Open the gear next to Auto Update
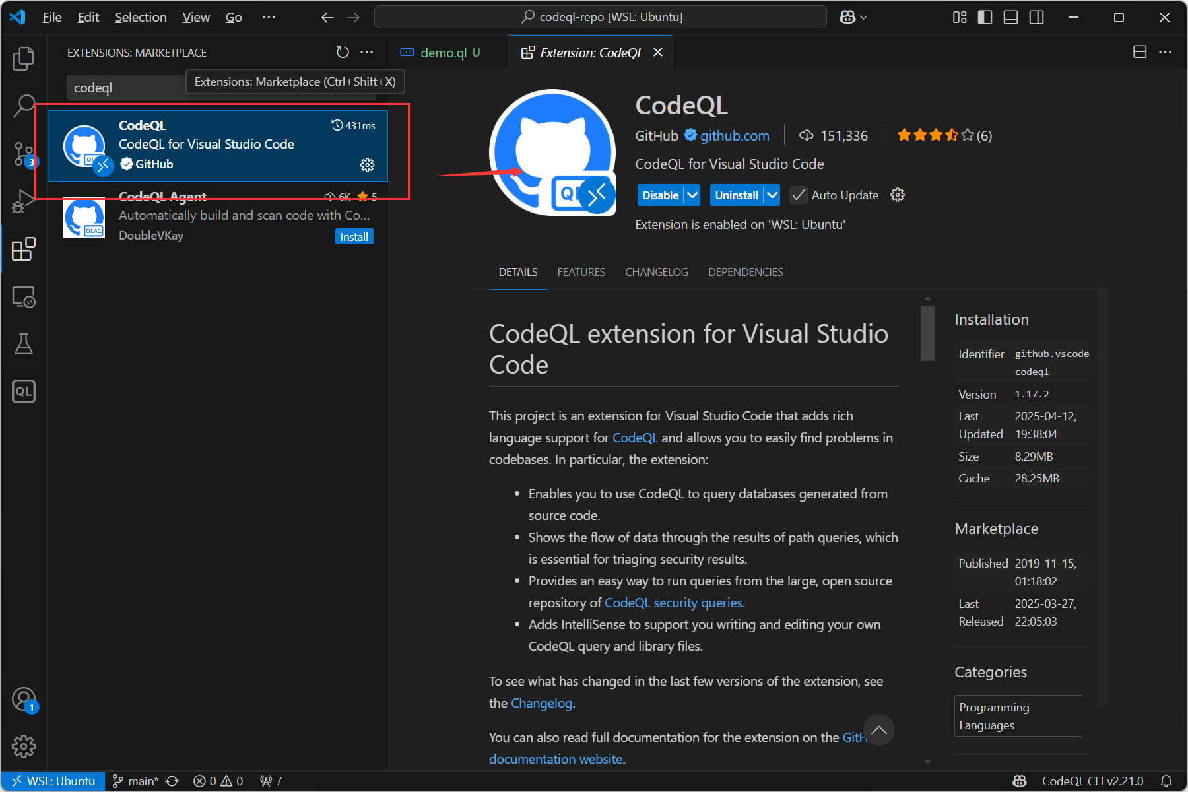 pos(898,195)
